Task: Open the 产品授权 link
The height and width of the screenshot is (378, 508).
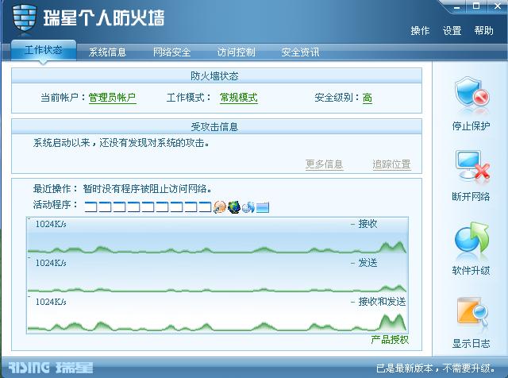Action: pos(390,339)
